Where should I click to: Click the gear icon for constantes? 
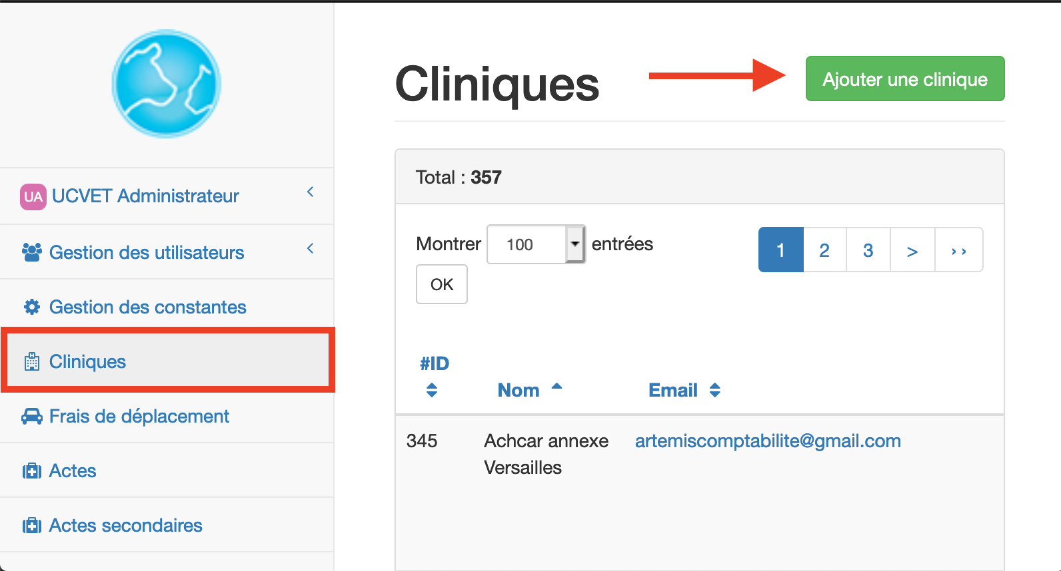coord(32,307)
